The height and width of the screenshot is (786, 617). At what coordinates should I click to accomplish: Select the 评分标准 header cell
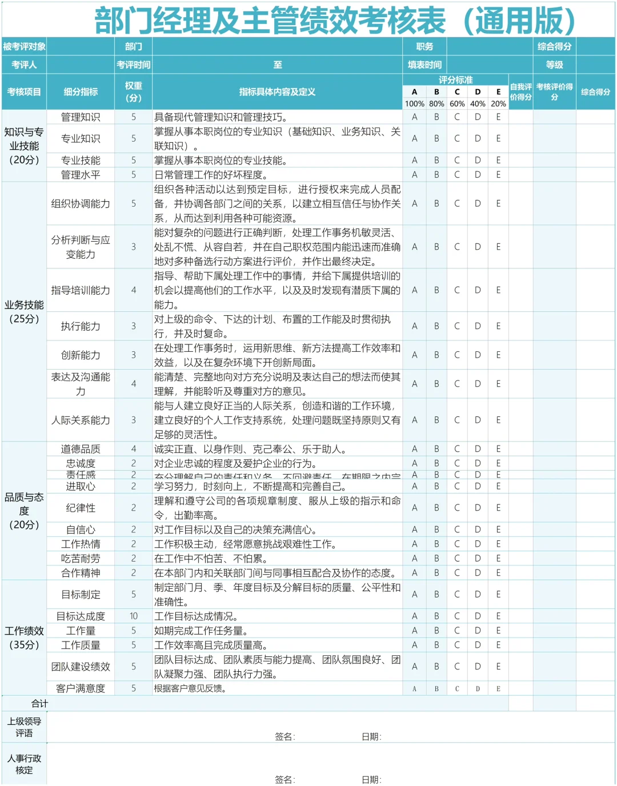pos(455,79)
